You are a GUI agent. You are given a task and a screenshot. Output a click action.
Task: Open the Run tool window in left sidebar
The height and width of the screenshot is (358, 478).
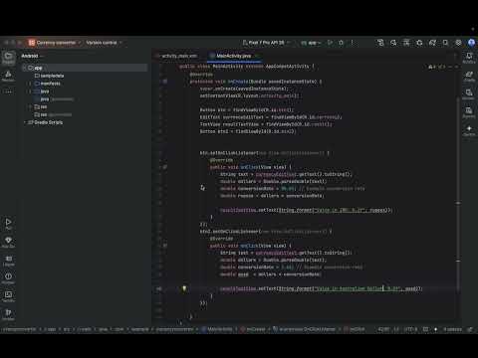[x=8, y=224]
